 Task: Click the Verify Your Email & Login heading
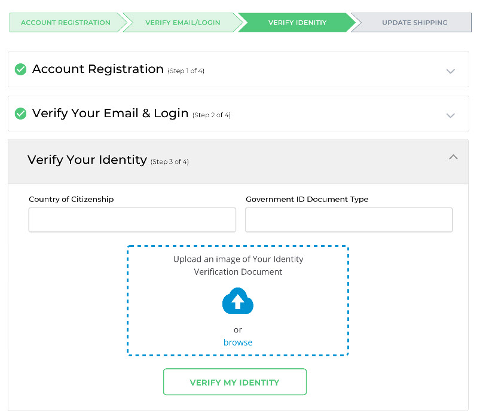(x=111, y=113)
